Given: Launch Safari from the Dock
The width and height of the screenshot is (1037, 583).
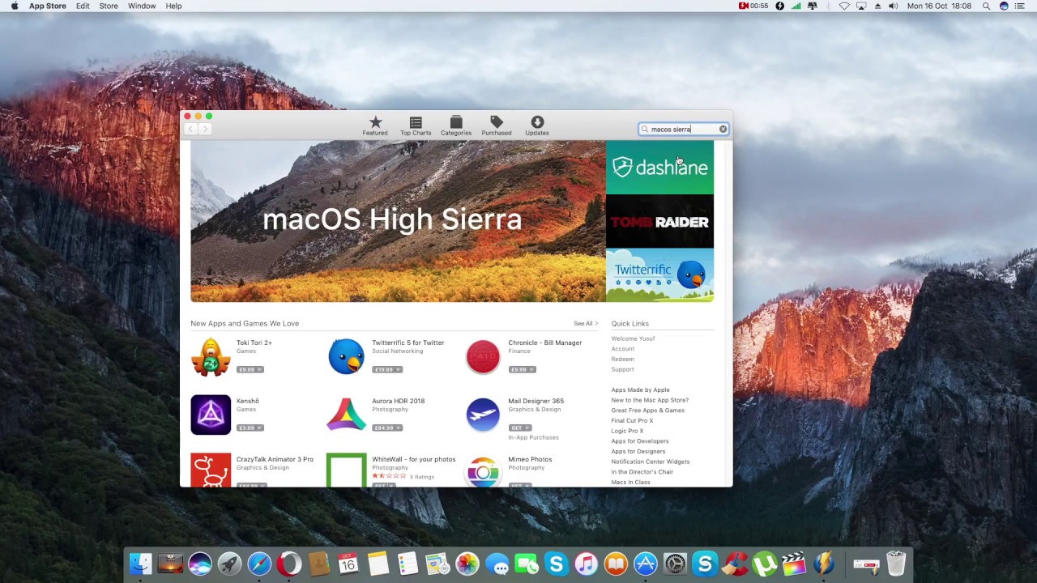Looking at the screenshot, I should click(x=259, y=564).
